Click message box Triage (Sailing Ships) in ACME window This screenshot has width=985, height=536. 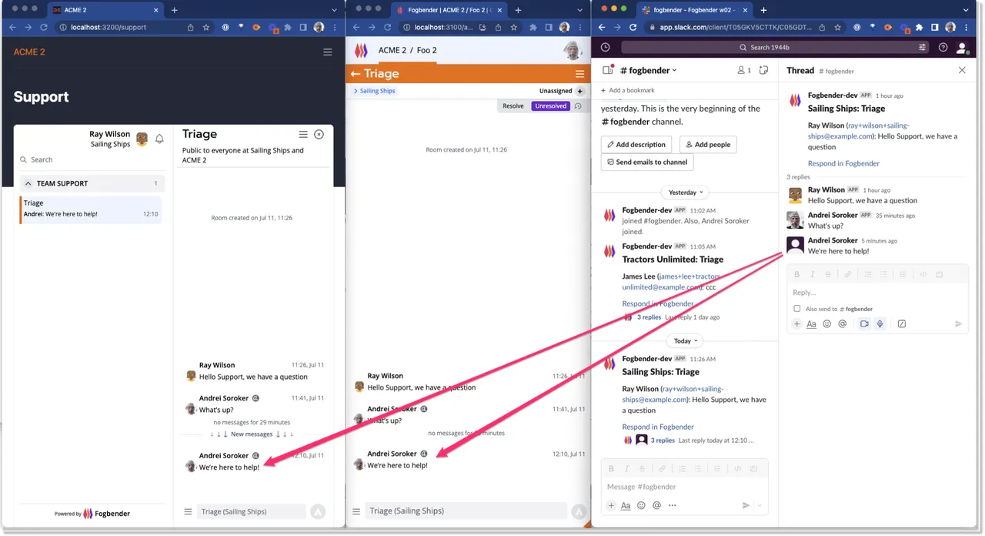point(251,511)
